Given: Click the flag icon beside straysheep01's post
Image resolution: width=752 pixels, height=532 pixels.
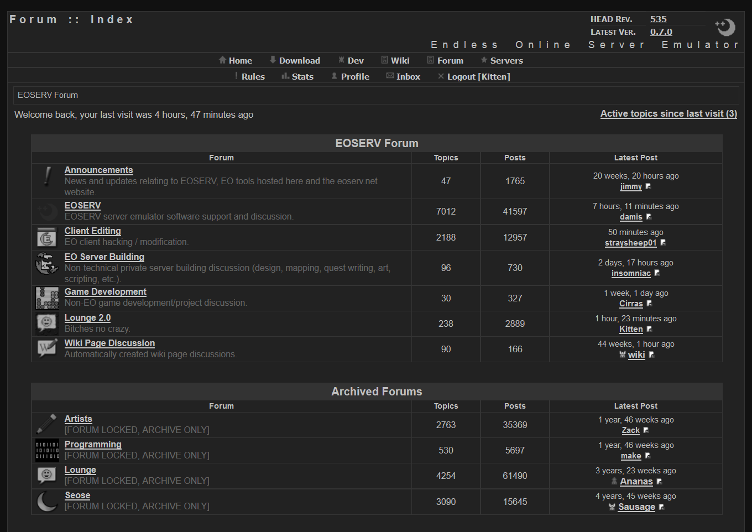Looking at the screenshot, I should point(663,242).
